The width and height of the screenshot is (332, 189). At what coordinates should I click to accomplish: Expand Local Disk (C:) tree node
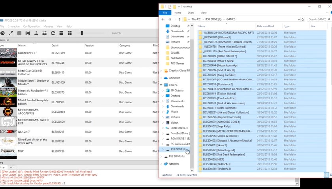point(163,128)
